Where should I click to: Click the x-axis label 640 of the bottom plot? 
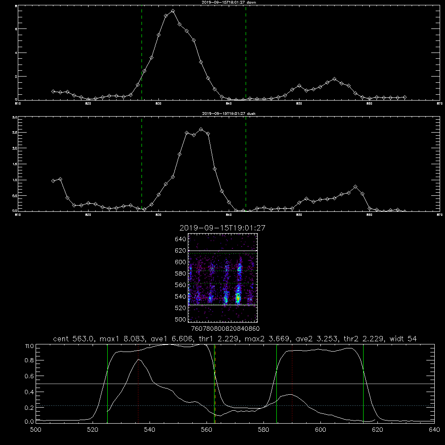434,430
